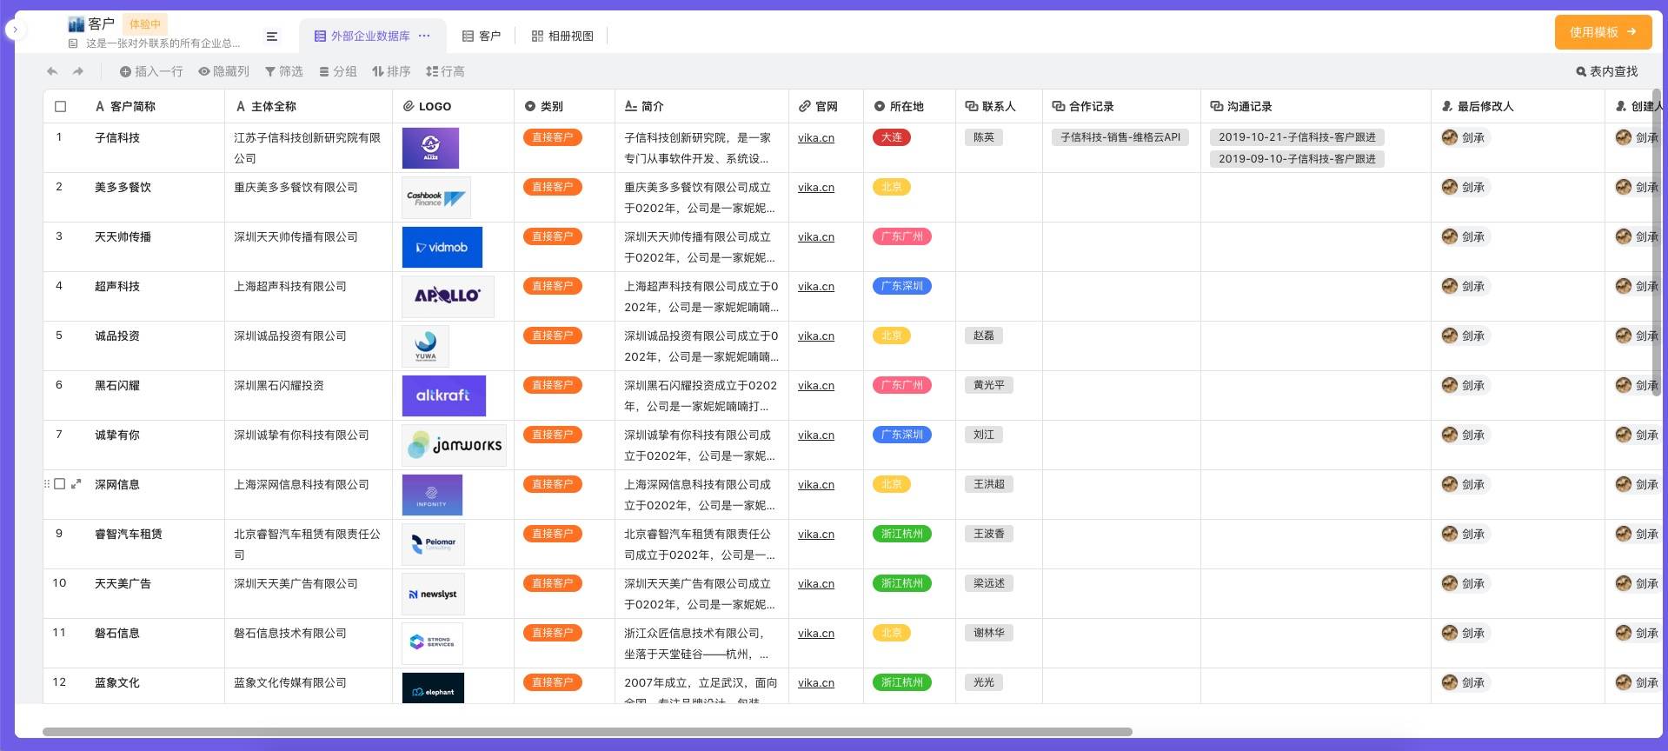The width and height of the screenshot is (1668, 751).
Task: Open the 2019-10-21-子信科技-客户跟进 record
Action: point(1297,137)
